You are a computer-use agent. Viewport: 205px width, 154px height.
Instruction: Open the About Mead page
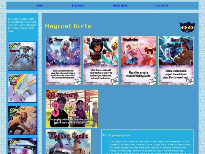(x=120, y=6)
